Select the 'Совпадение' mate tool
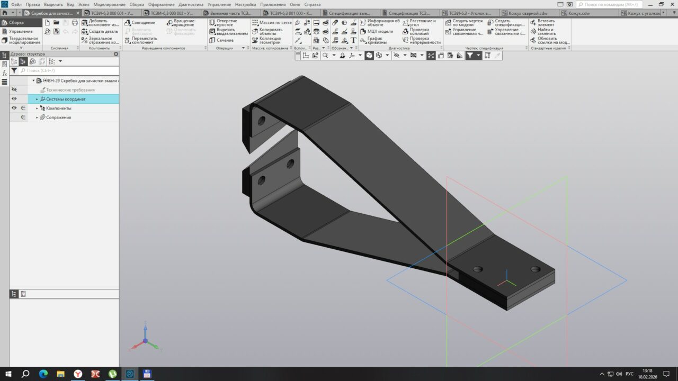 (x=140, y=23)
